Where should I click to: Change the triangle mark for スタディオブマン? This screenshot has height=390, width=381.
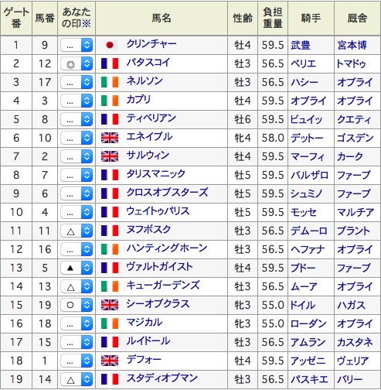coord(77,380)
